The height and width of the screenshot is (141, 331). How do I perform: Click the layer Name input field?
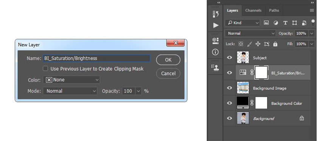97,58
